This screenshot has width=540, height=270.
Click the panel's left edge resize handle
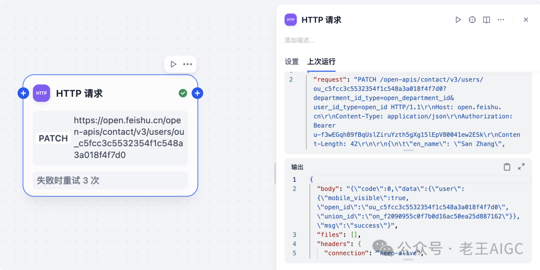(x=275, y=173)
